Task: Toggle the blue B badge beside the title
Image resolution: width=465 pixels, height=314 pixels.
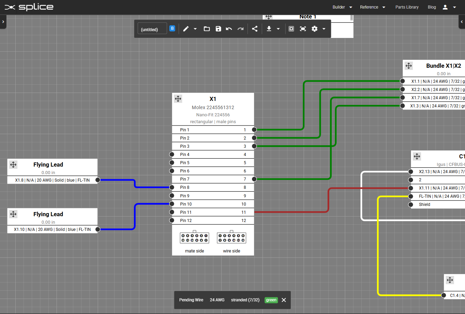Action: (172, 28)
